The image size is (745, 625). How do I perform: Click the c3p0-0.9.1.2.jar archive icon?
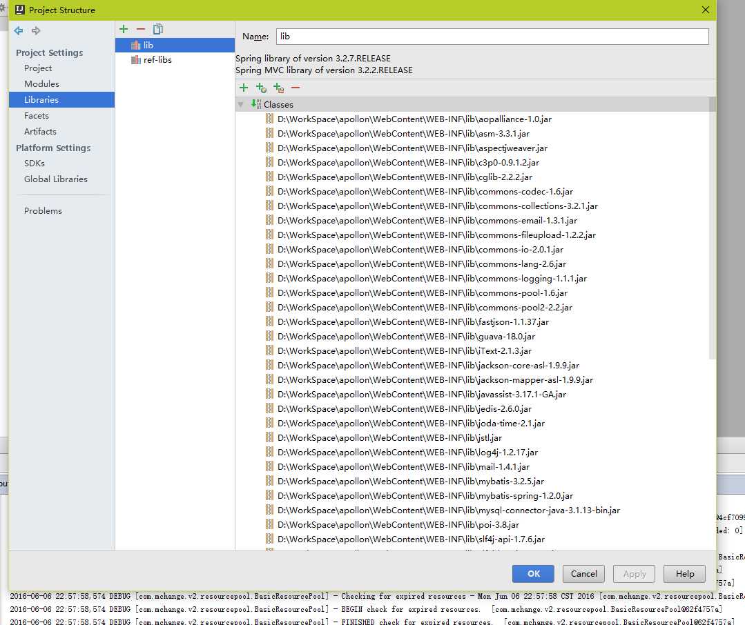coord(269,162)
